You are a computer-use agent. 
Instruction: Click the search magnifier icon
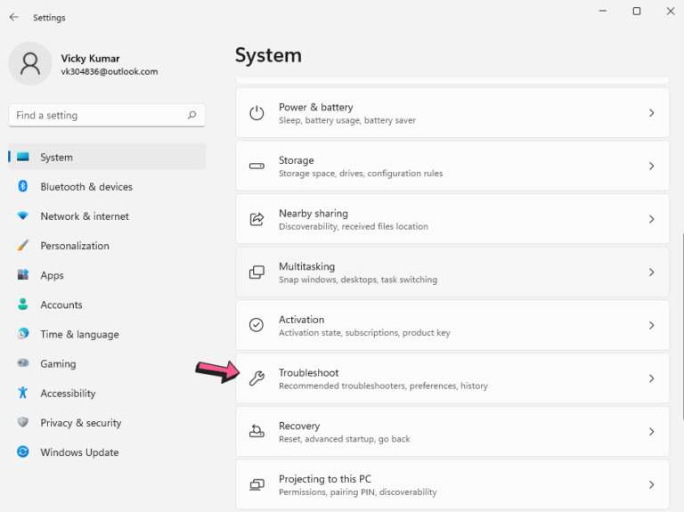[191, 115]
